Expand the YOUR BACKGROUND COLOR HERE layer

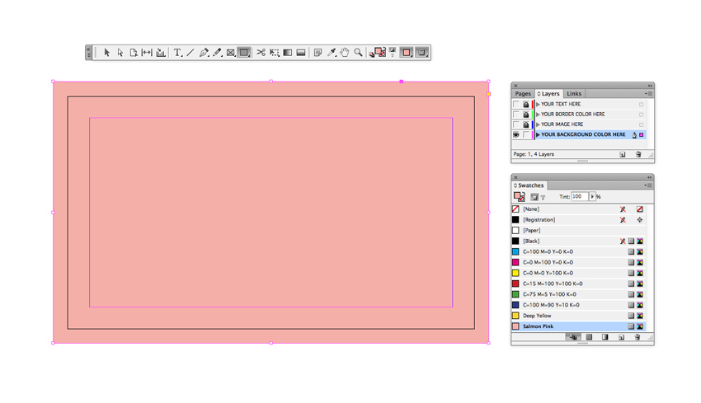pos(538,134)
